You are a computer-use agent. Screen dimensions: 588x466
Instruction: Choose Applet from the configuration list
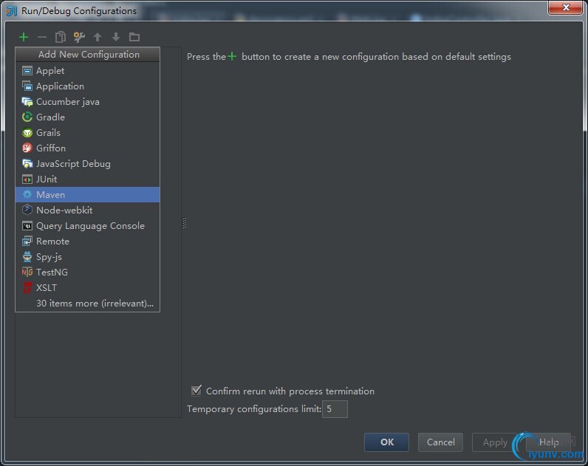(88, 70)
